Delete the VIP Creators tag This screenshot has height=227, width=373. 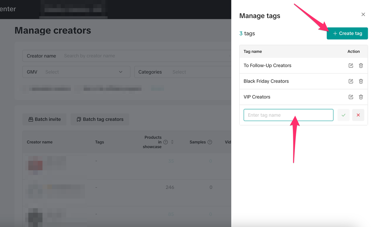(x=361, y=97)
